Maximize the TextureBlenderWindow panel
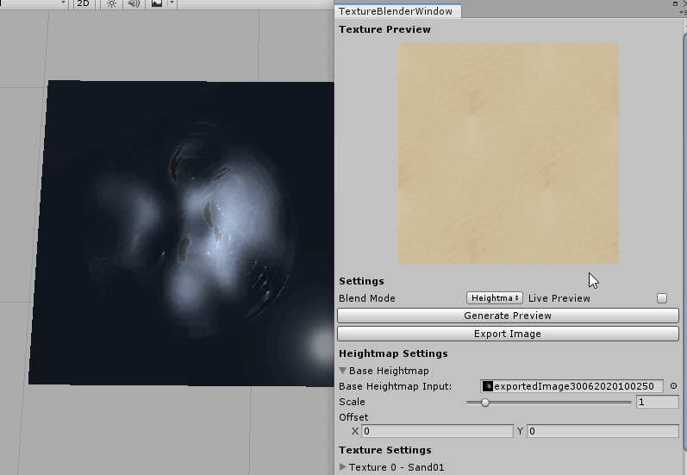The width and height of the screenshot is (687, 475). (x=675, y=3)
